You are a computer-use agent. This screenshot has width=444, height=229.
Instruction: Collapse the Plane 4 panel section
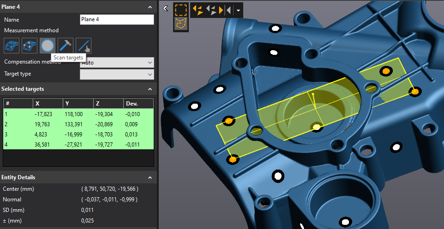[x=150, y=7]
